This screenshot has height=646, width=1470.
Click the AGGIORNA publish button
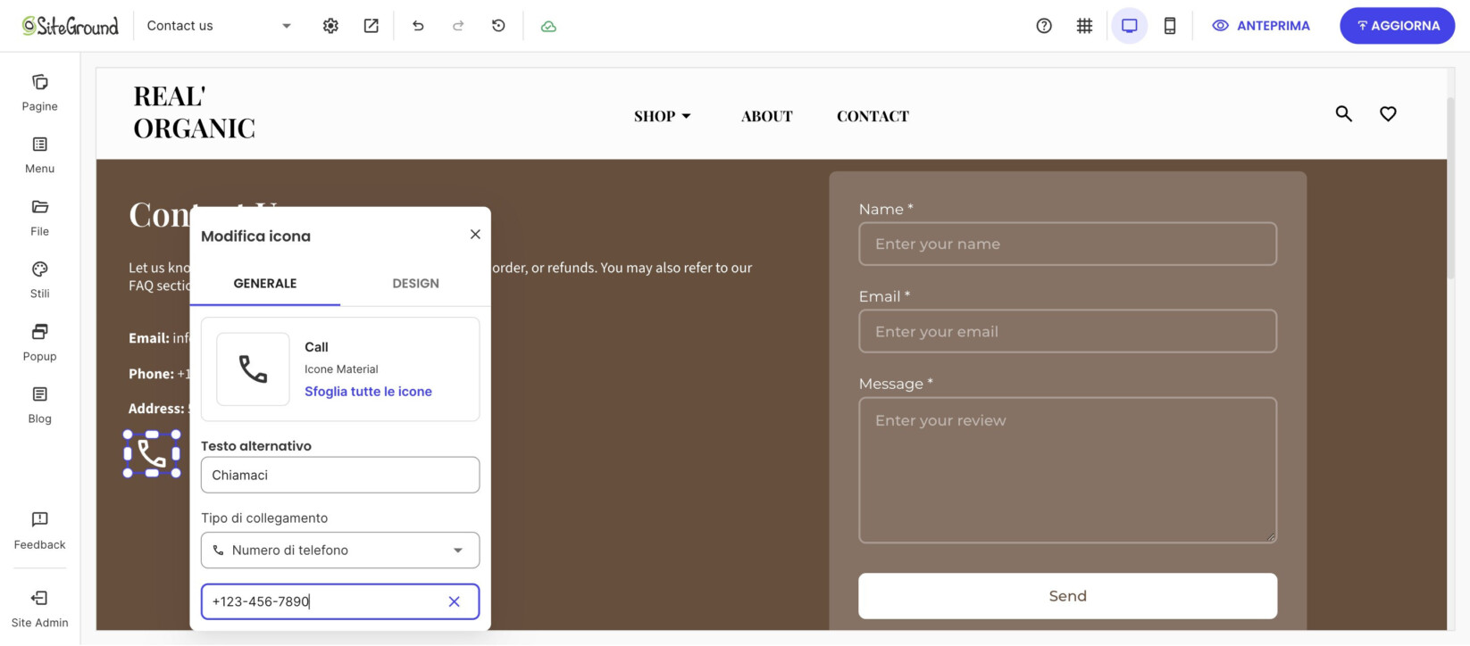(x=1397, y=26)
